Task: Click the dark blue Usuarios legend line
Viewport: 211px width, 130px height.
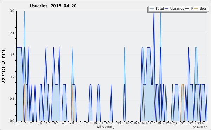Action: tap(167, 9)
